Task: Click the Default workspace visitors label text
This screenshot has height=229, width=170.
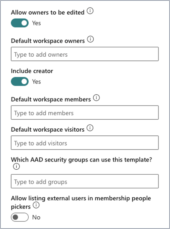Action: click(x=48, y=129)
